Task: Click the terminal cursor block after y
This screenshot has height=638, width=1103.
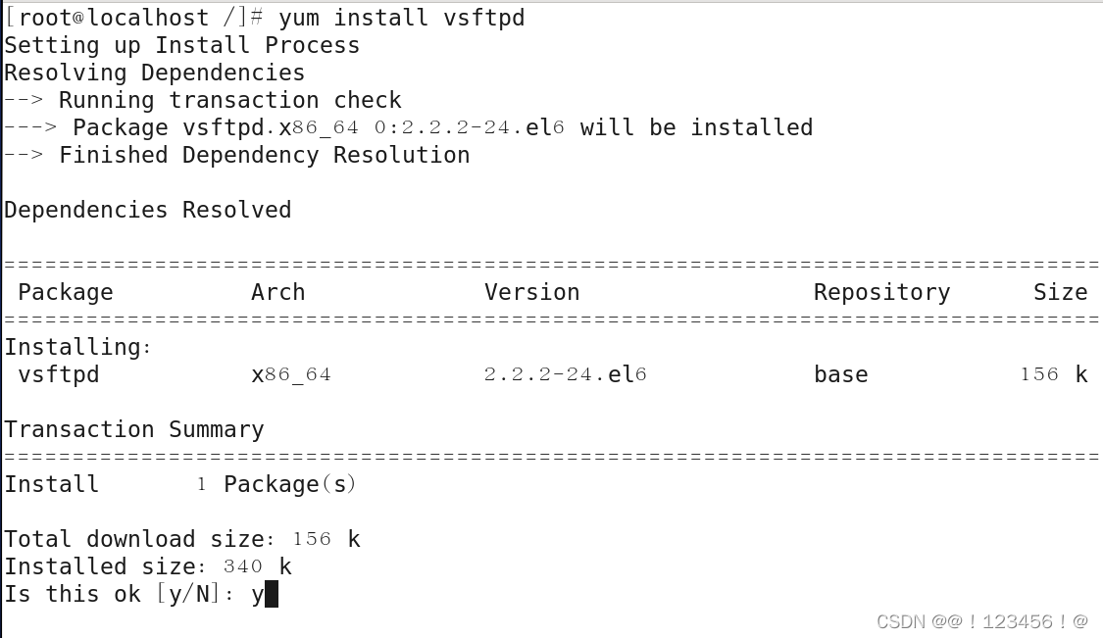Action: [x=272, y=594]
